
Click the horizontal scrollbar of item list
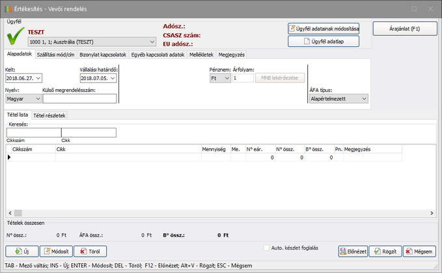[195, 213]
